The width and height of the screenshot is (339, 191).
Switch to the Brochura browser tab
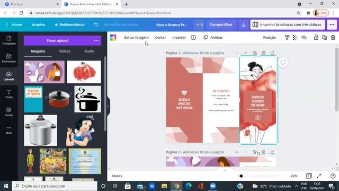[x=32, y=4]
